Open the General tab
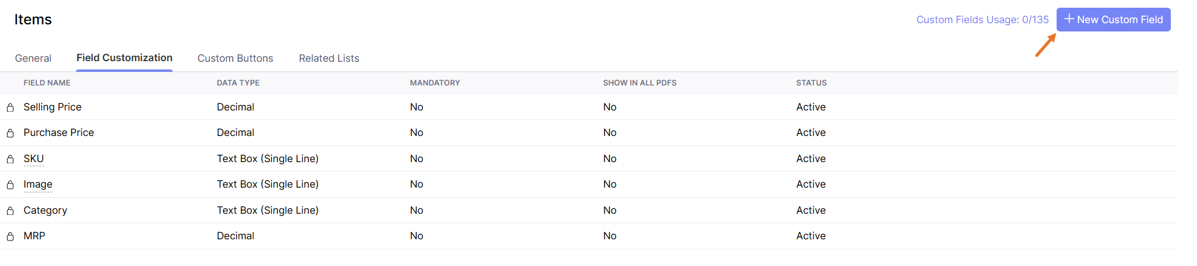The height and width of the screenshot is (266, 1197). (x=33, y=58)
